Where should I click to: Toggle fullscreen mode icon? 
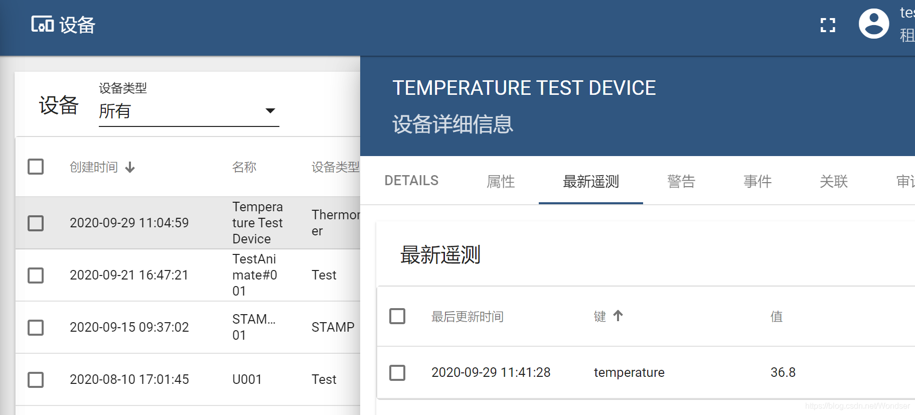pyautogui.click(x=828, y=25)
